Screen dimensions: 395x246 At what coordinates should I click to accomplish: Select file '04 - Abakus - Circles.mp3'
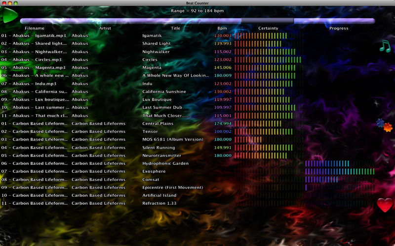point(31,60)
